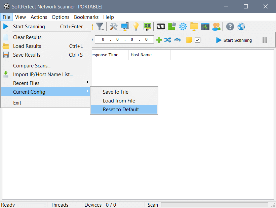Image resolution: width=276 pixels, height=208 pixels.
Task: Click the blue gear settings icon
Action: [x=183, y=27]
